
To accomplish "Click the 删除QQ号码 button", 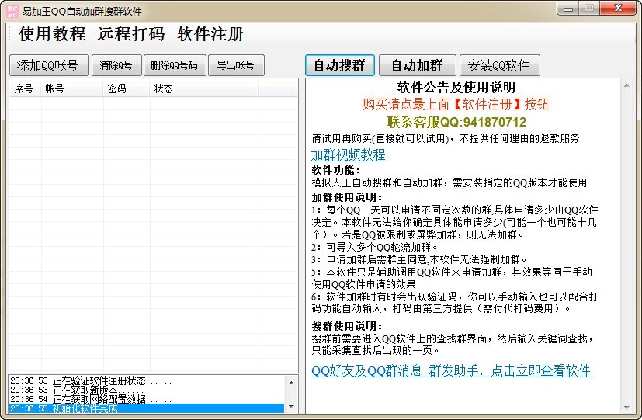I will point(174,65).
